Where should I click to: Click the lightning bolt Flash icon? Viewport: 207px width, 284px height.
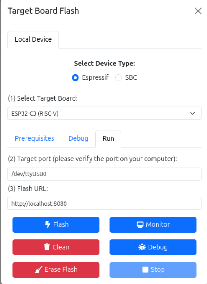pyautogui.click(x=48, y=225)
